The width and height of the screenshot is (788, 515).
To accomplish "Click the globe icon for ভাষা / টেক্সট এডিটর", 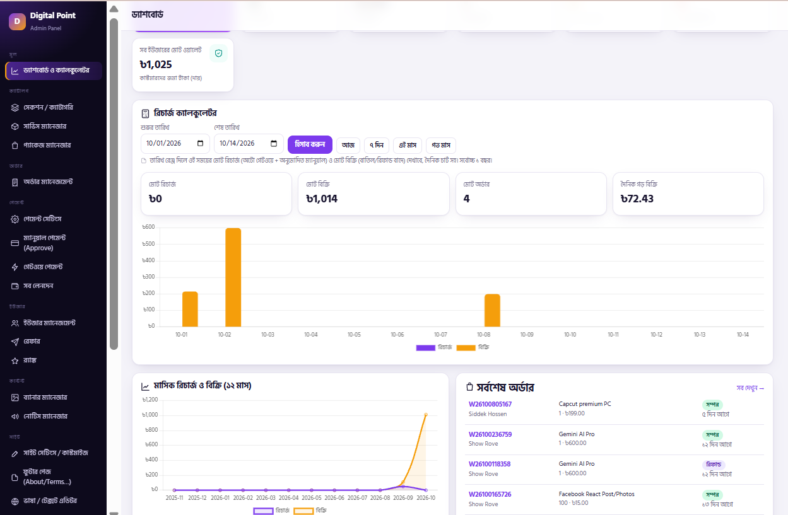I will click(x=15, y=502).
